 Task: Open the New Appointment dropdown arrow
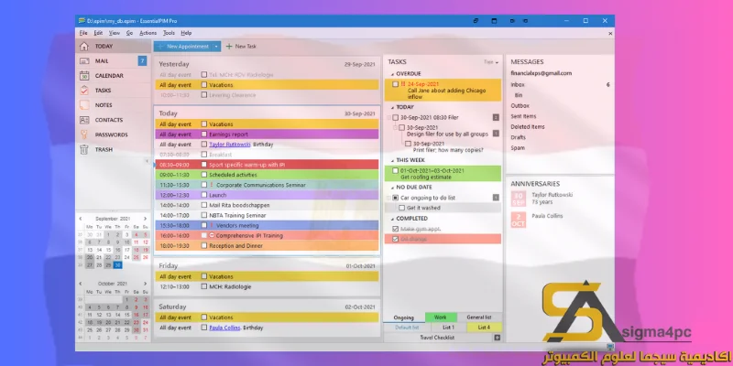216,47
